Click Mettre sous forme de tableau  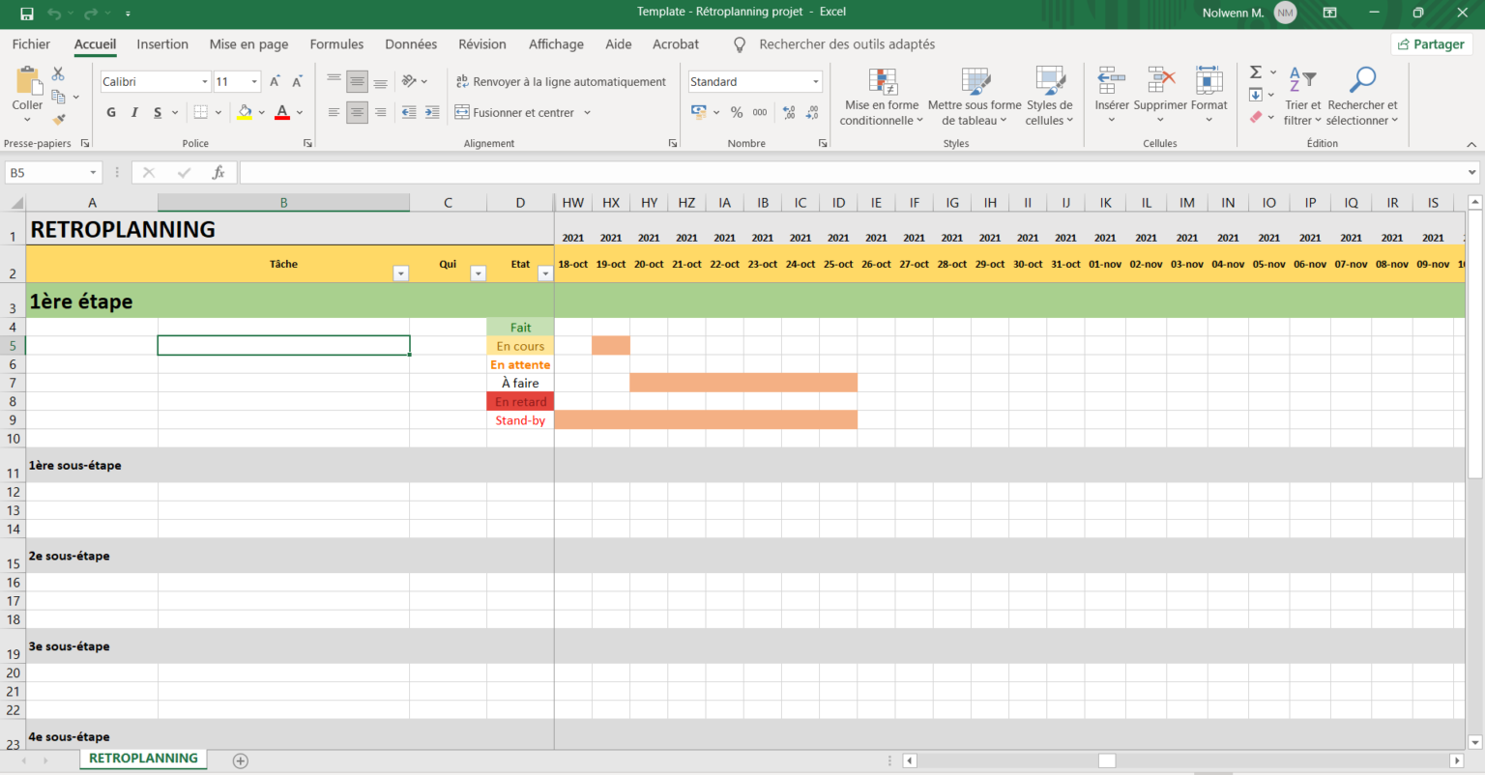[x=974, y=95]
